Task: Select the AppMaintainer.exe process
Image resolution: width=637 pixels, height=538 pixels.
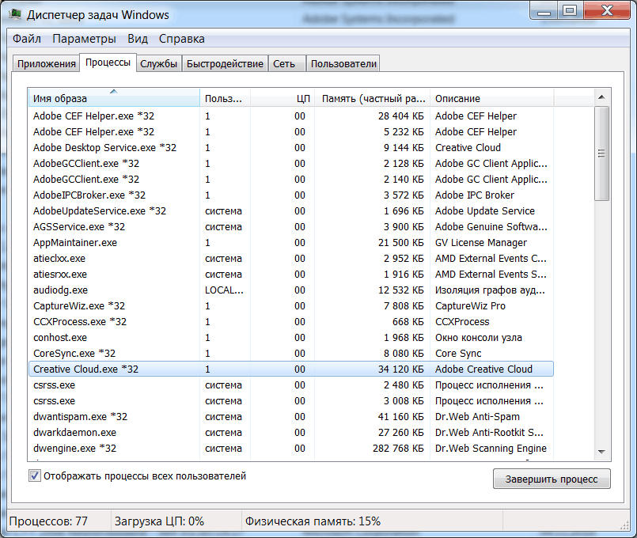Action: point(291,242)
